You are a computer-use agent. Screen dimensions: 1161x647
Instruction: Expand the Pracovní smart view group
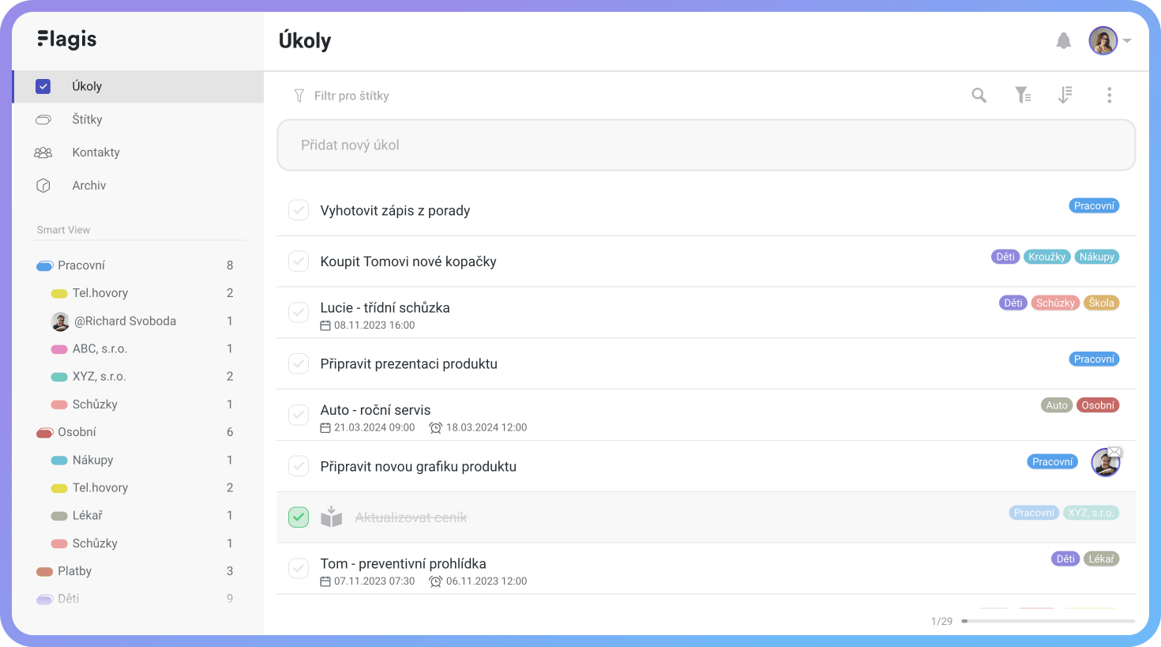(x=45, y=265)
